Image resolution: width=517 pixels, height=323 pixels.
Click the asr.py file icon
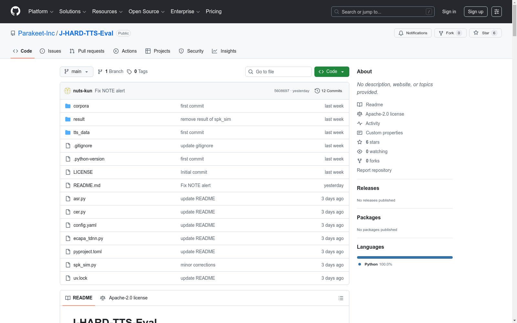(x=68, y=199)
